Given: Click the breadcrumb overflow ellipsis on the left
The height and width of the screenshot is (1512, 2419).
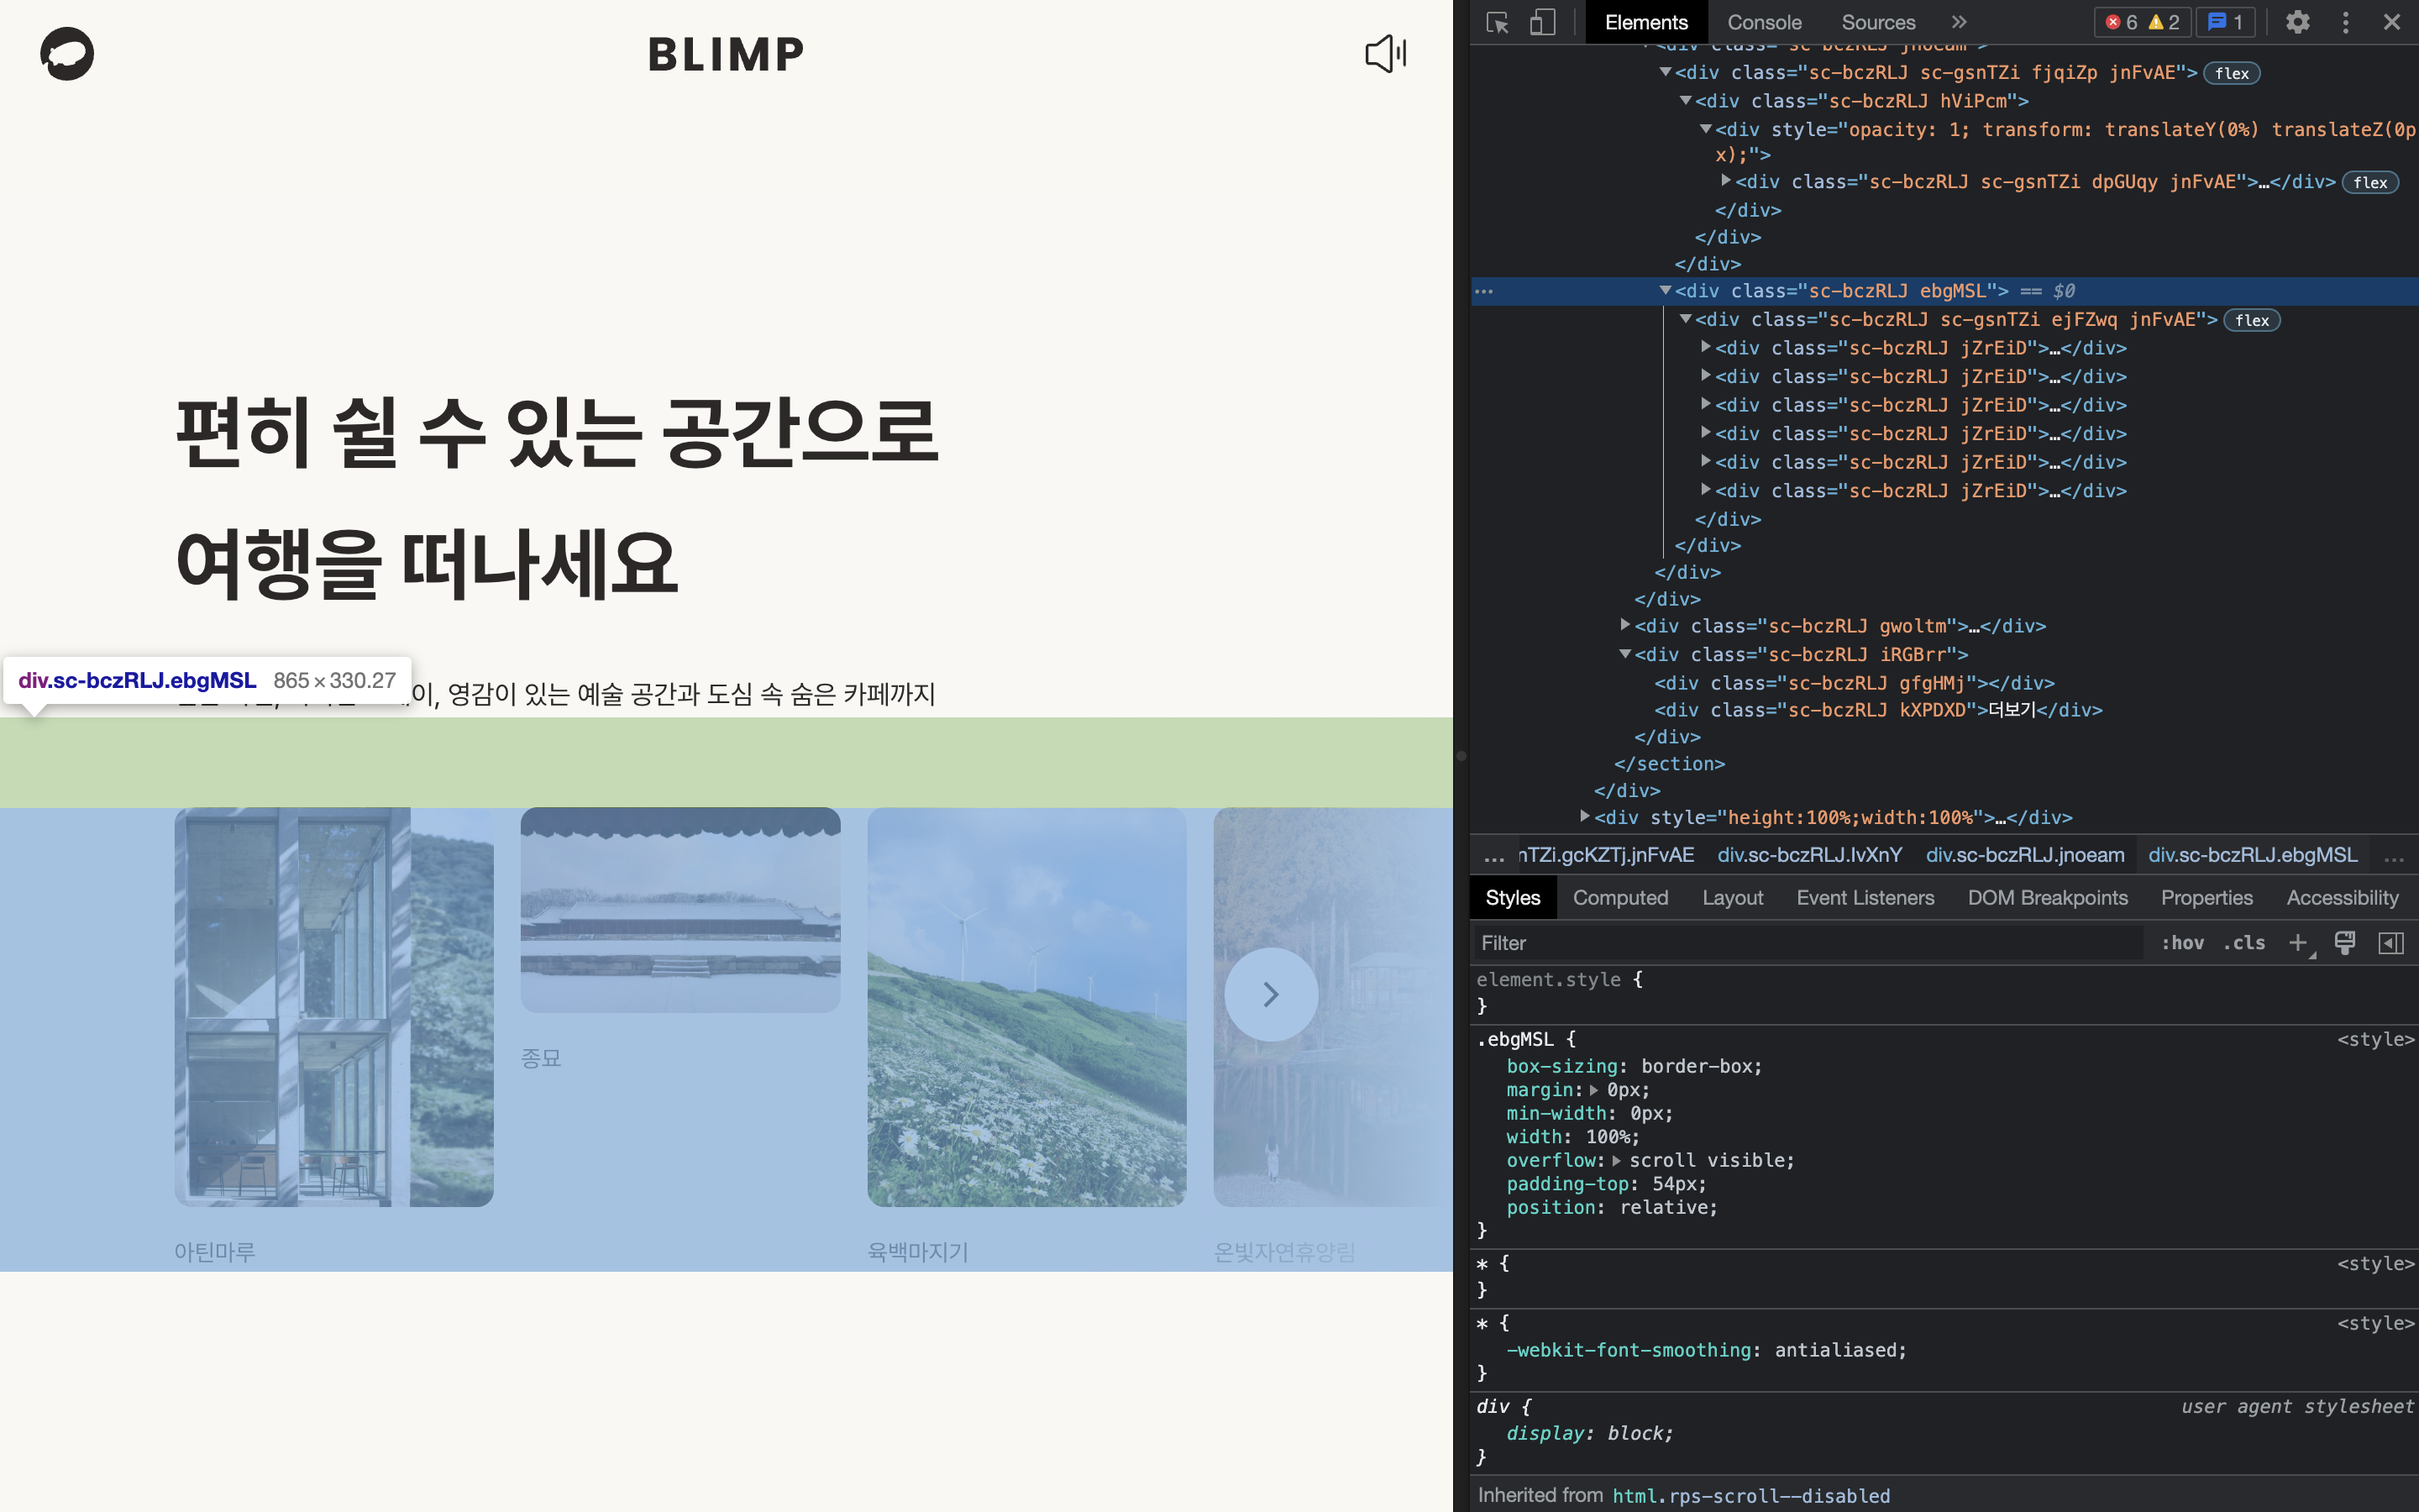Looking at the screenshot, I should point(1494,856).
